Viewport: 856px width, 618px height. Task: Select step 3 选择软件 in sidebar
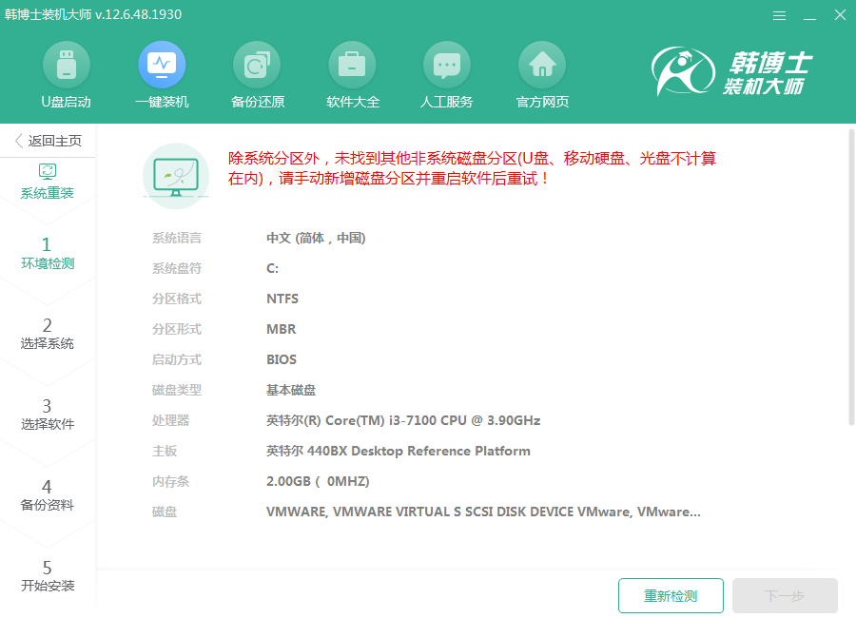pos(48,415)
